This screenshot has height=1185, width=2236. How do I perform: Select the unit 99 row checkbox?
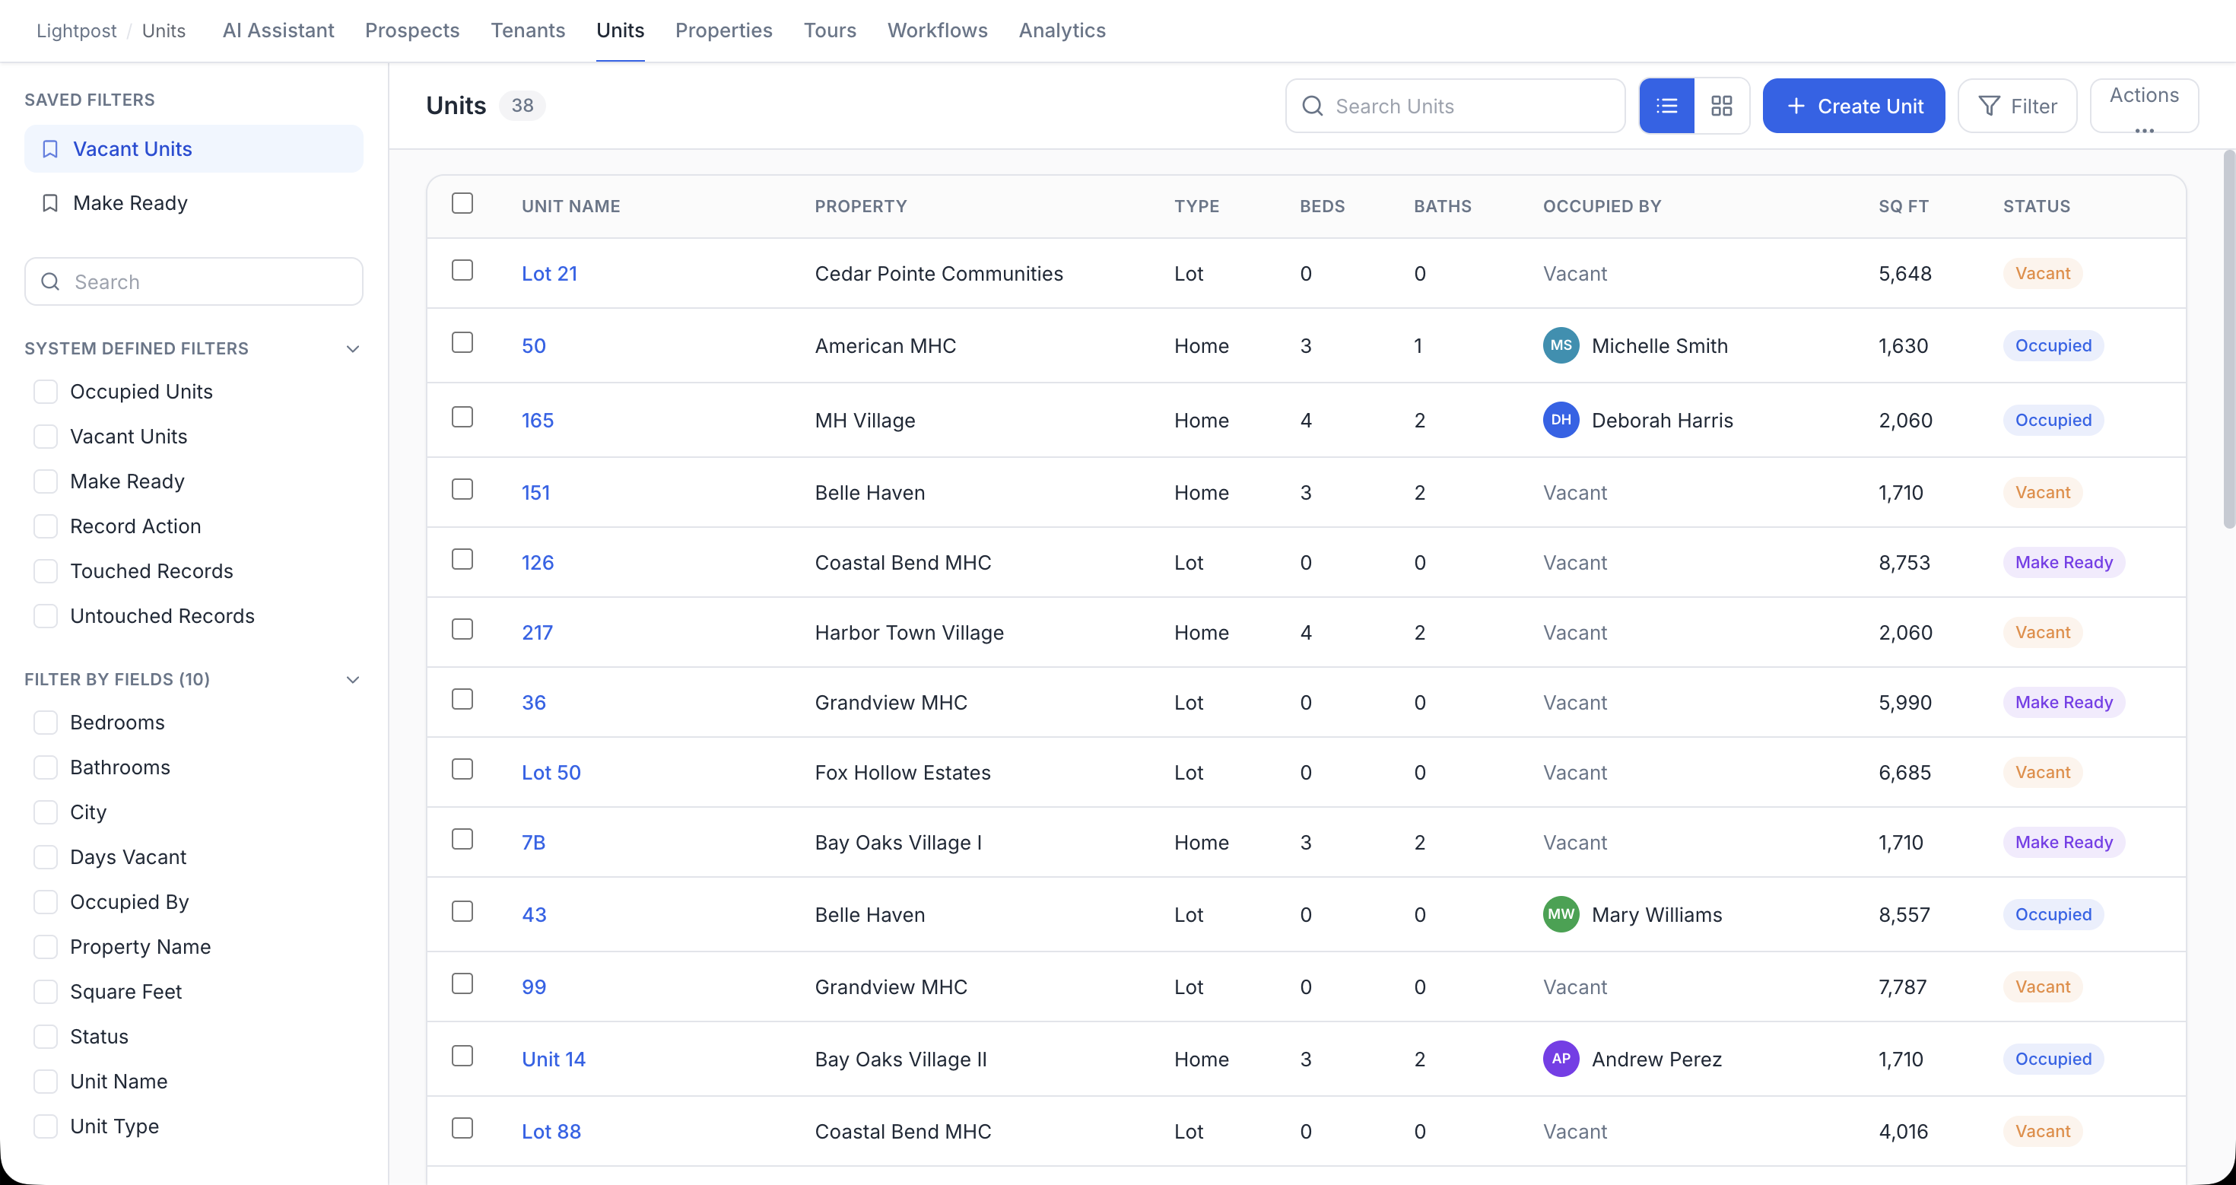click(462, 983)
